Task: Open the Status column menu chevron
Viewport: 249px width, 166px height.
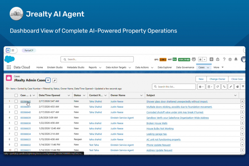Action: pos(84,95)
